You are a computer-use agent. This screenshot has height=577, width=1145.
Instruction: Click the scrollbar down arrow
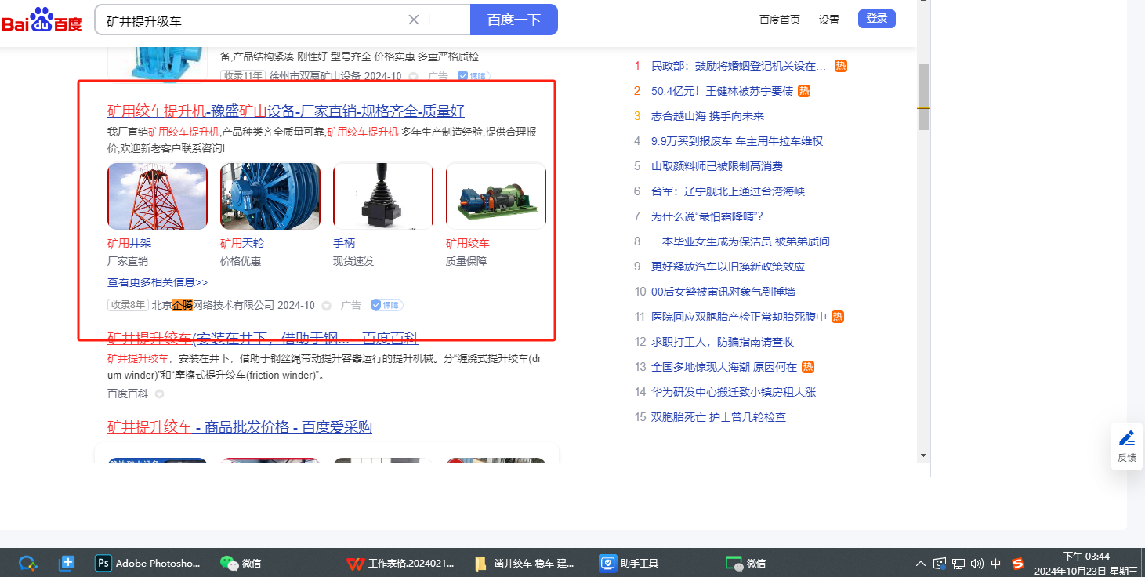point(923,455)
